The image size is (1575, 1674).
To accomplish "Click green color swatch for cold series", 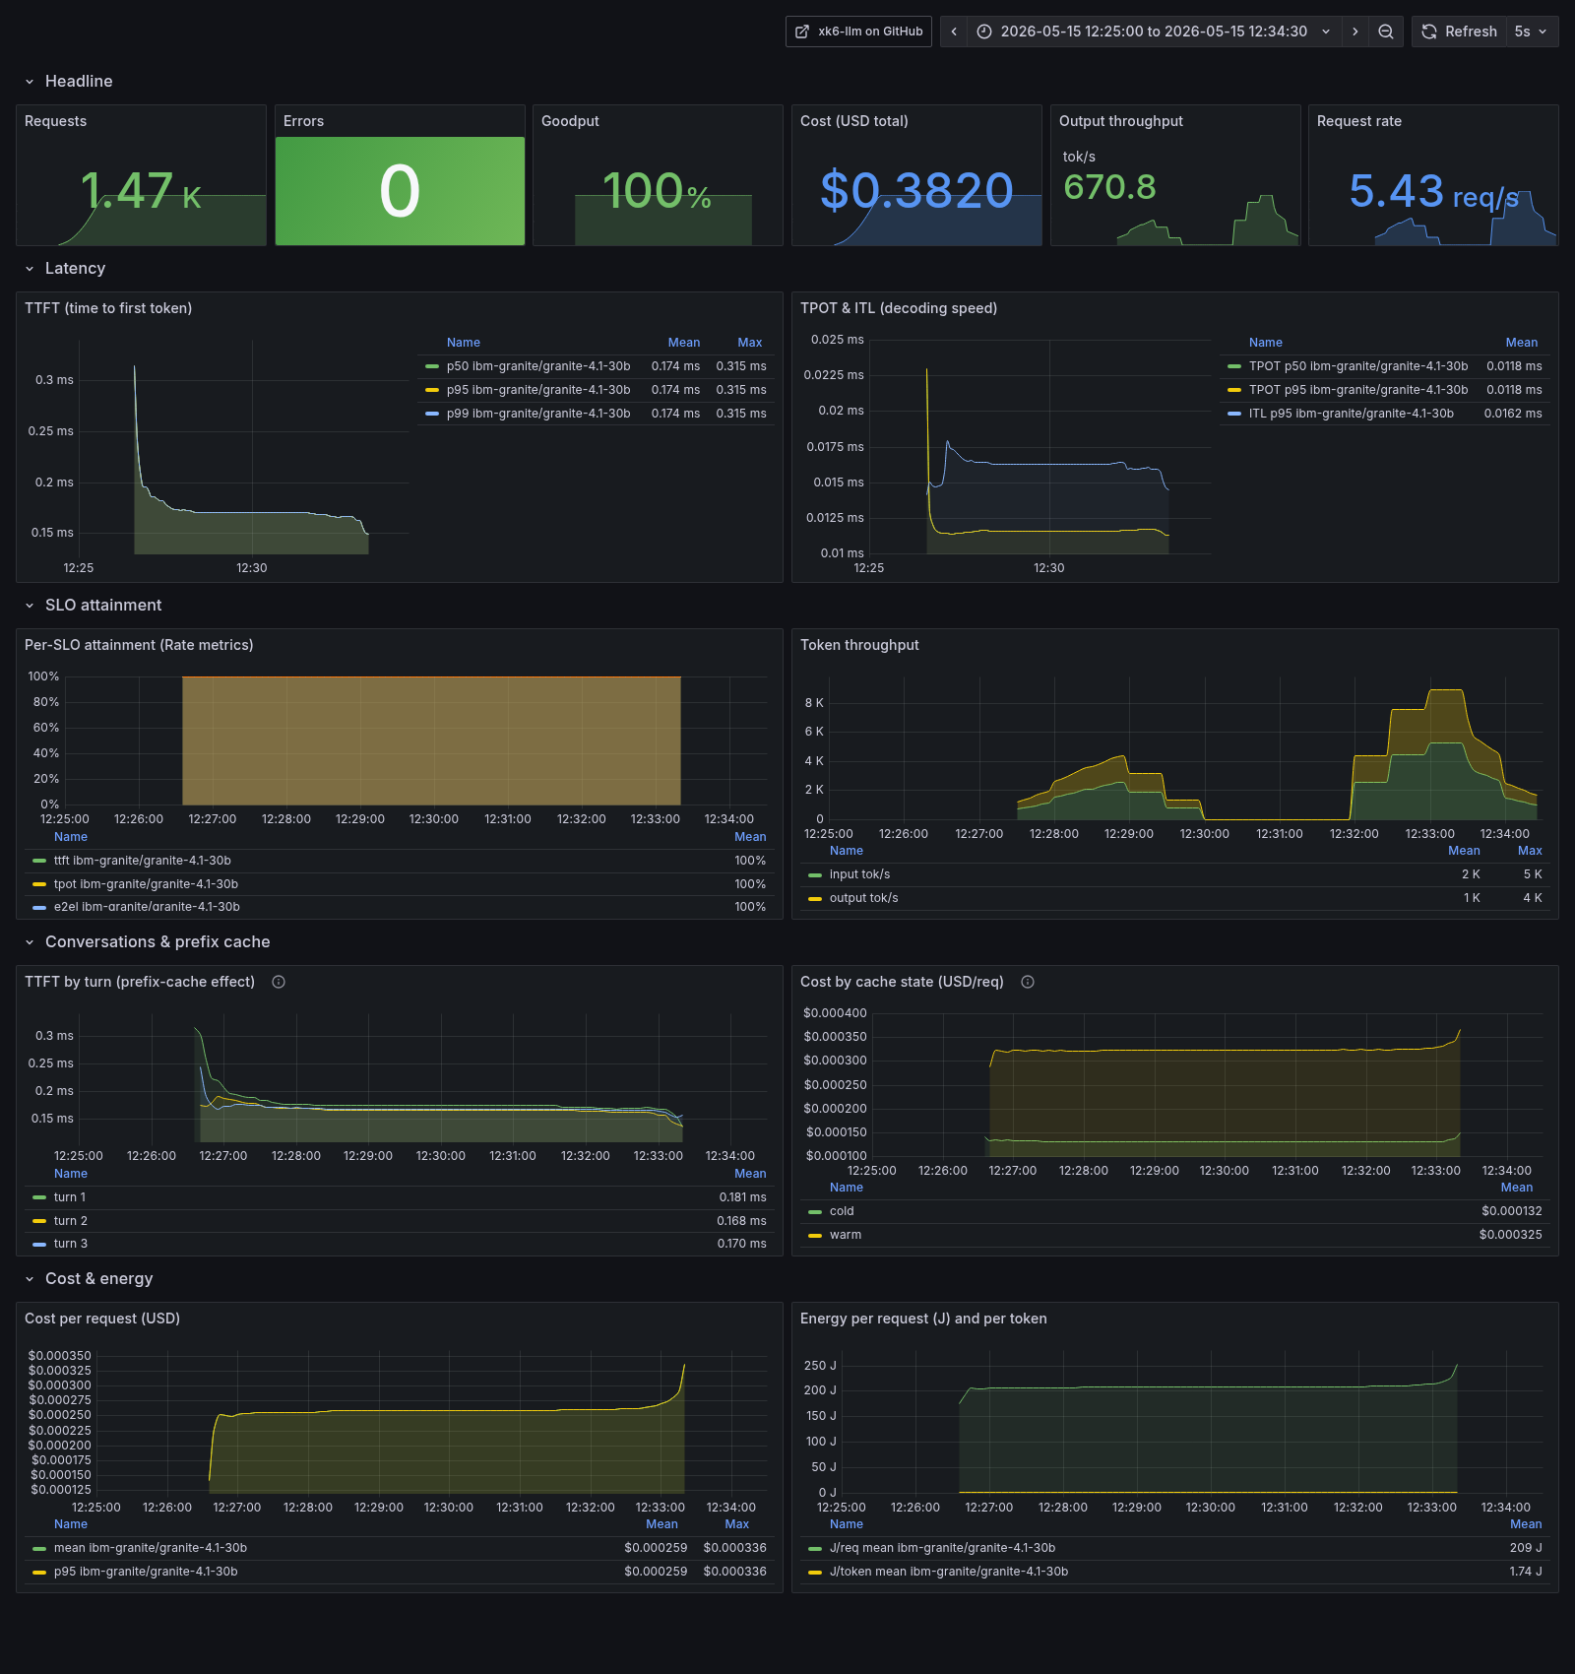I will [815, 1211].
